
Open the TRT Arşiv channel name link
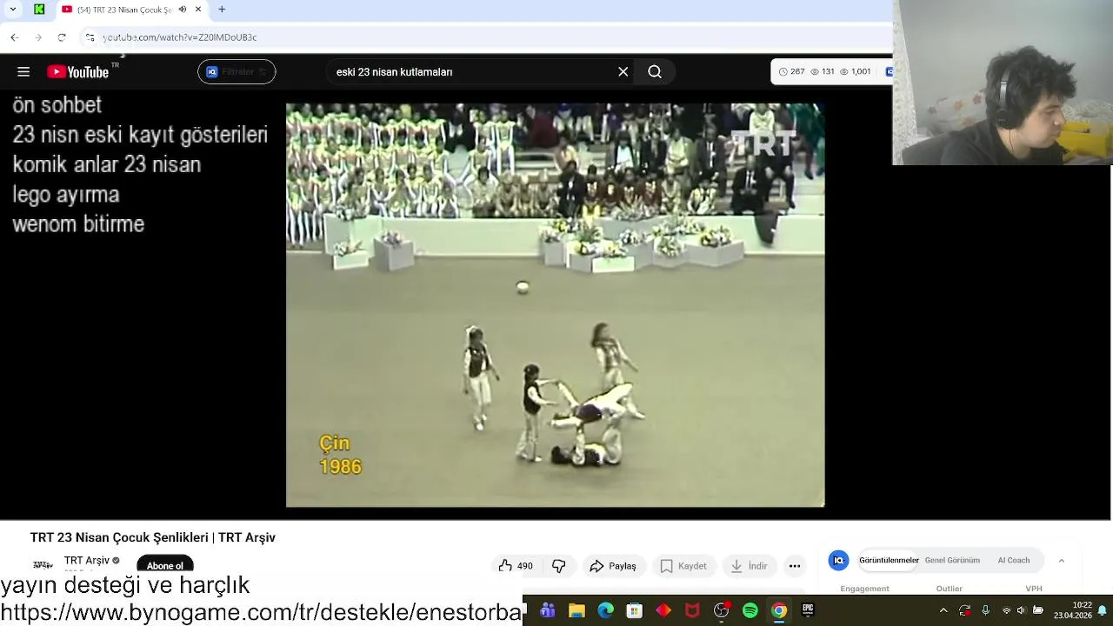[87, 560]
